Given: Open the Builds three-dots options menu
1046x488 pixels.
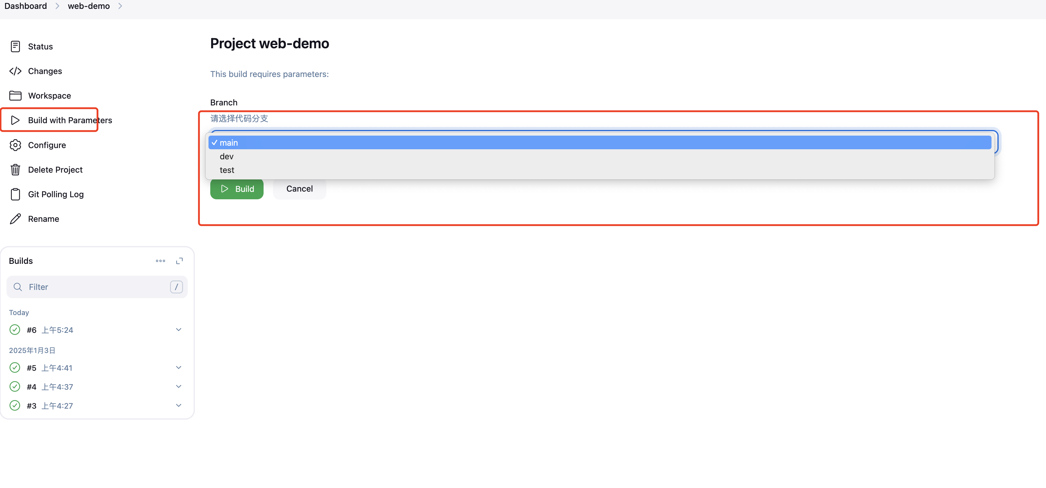Looking at the screenshot, I should coord(161,261).
